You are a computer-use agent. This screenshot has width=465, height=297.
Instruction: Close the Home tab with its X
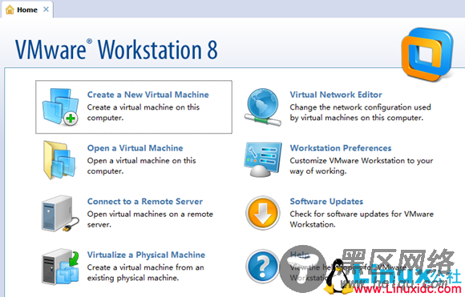click(46, 10)
